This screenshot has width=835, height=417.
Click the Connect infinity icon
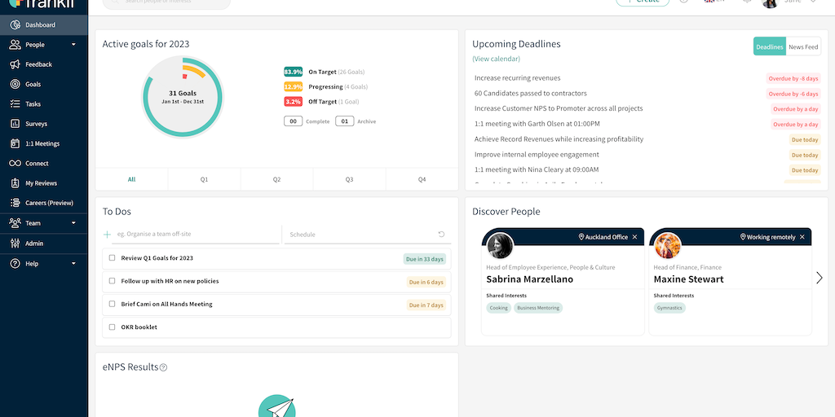[15, 164]
